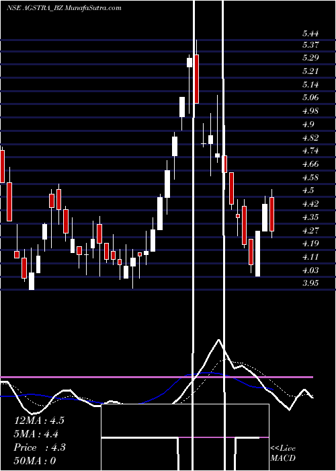Select the 5.37 price level label
336x471 pixels.
[310, 45]
